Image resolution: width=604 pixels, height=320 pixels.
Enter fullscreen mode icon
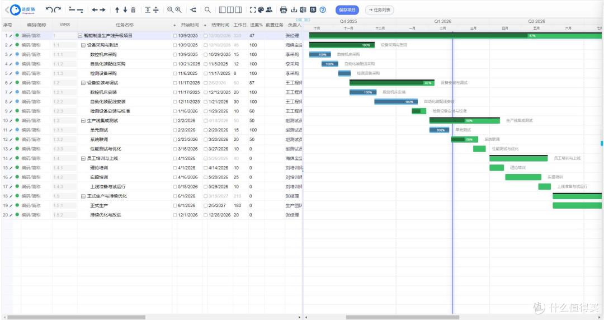point(253,10)
